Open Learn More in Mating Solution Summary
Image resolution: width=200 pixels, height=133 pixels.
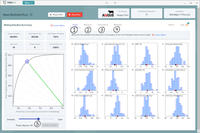tap(58, 25)
